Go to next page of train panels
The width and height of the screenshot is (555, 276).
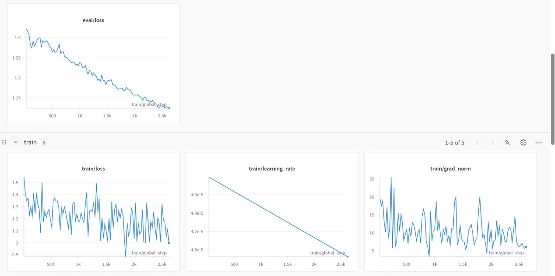click(x=492, y=143)
